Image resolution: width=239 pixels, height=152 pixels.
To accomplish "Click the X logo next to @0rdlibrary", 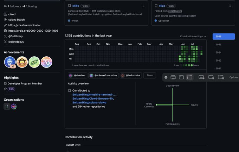I will point(5,36).
